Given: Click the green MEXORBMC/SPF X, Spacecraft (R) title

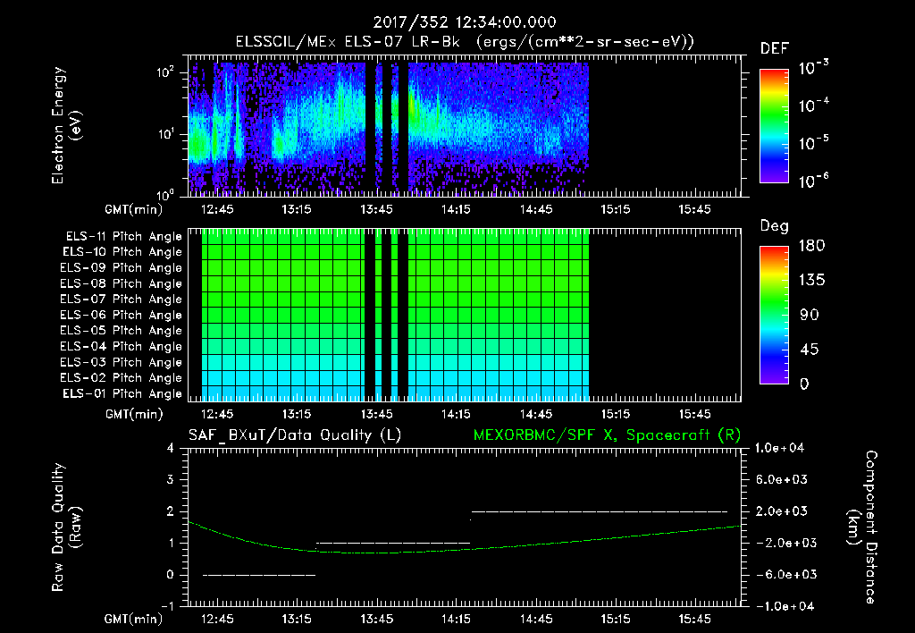Looking at the screenshot, I should click(607, 435).
